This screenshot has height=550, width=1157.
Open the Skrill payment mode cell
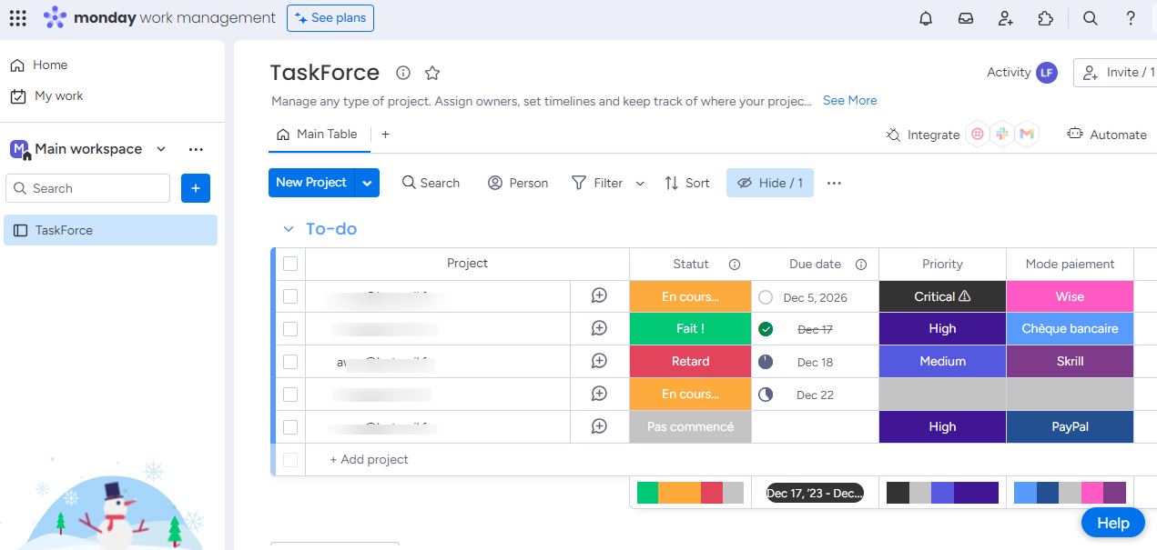coord(1070,362)
